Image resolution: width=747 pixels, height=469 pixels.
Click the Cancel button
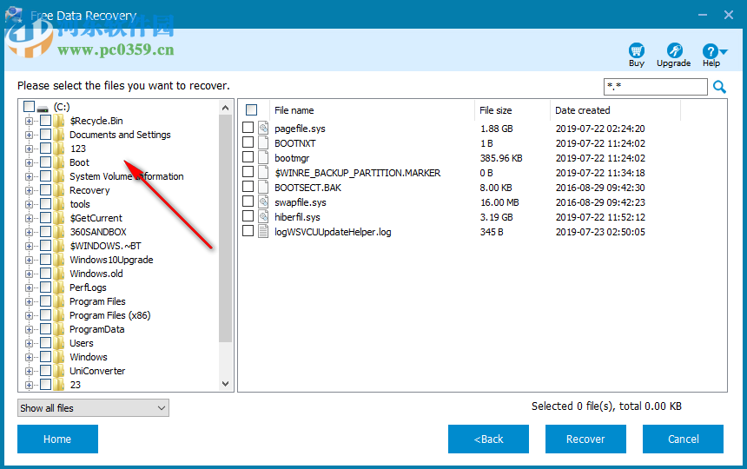point(683,439)
